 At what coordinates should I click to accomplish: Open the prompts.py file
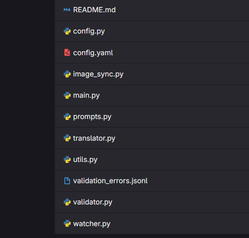click(92, 117)
